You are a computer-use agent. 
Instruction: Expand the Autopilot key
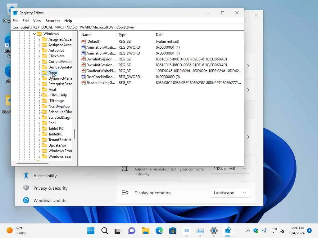click(x=39, y=51)
